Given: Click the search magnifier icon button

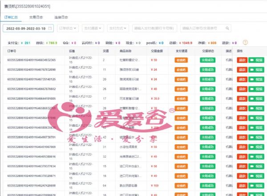Looking at the screenshot, I should (228, 28).
